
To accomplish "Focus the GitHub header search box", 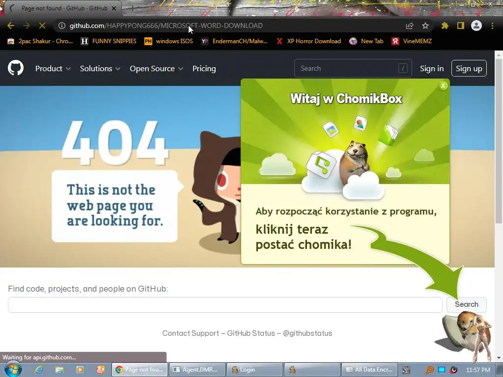I will point(353,68).
